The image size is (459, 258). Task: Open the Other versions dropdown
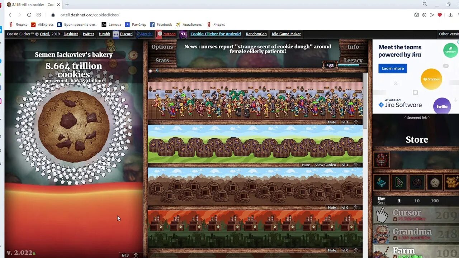tap(449, 34)
